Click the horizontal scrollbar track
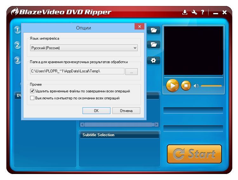The image size is (238, 180). [x=119, y=124]
